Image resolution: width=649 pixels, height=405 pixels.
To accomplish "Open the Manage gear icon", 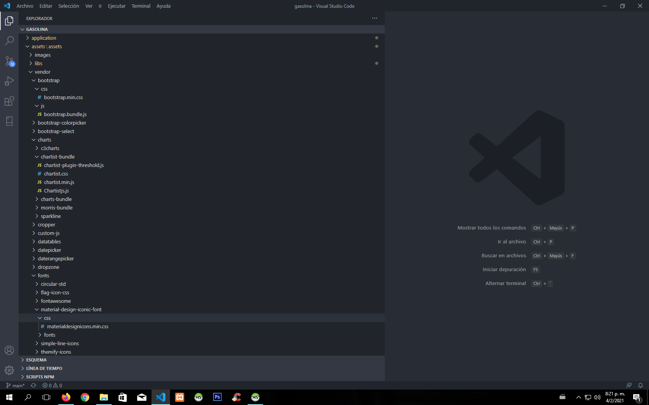I will (x=9, y=370).
